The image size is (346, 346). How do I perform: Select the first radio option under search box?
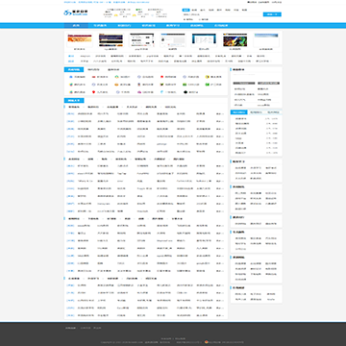pyautogui.click(x=185, y=19)
